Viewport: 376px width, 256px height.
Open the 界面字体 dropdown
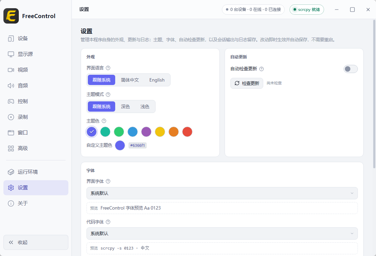pyautogui.click(x=222, y=193)
